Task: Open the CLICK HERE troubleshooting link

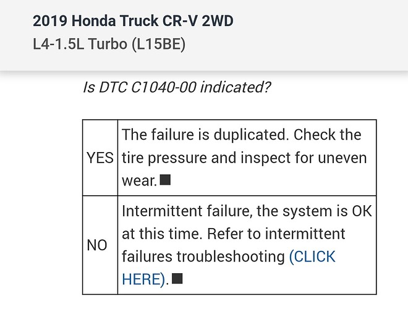Action: pyautogui.click(x=312, y=256)
